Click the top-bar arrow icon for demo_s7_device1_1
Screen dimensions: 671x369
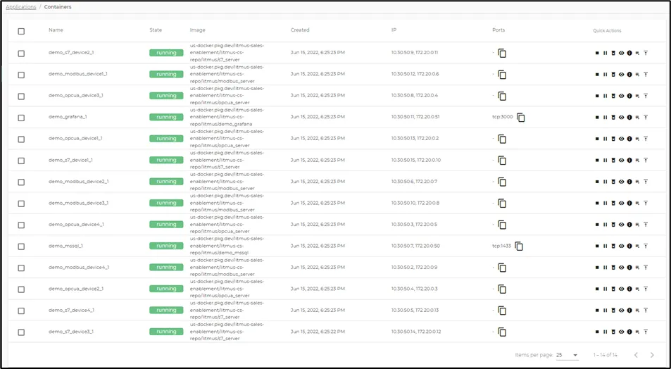tap(646, 160)
